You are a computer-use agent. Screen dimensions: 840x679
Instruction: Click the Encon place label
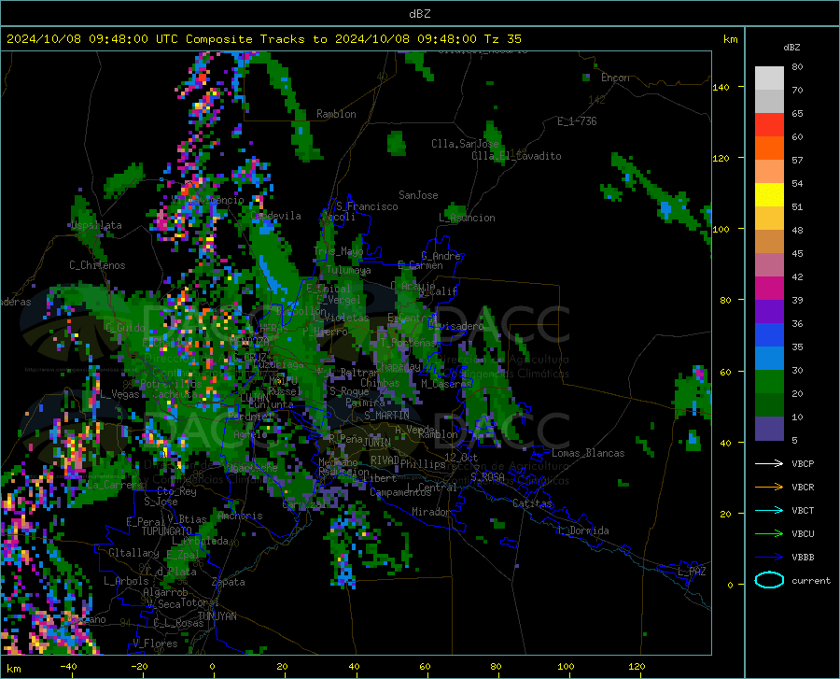[615, 78]
